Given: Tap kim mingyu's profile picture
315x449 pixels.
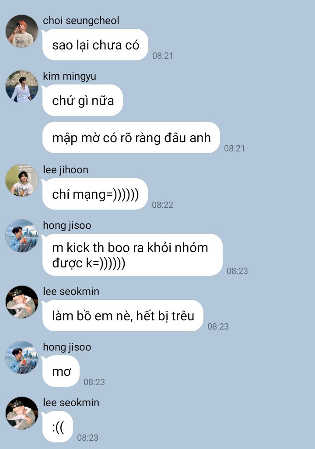Looking at the screenshot, I should point(22,87).
